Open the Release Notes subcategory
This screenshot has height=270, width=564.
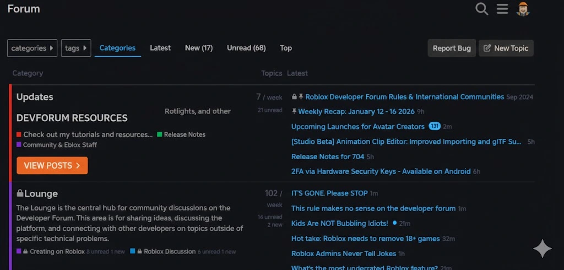(x=185, y=134)
